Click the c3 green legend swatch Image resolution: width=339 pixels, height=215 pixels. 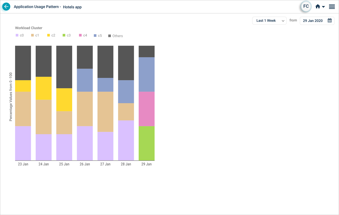pyautogui.click(x=64, y=35)
